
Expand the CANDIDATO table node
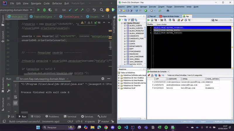click(125, 36)
